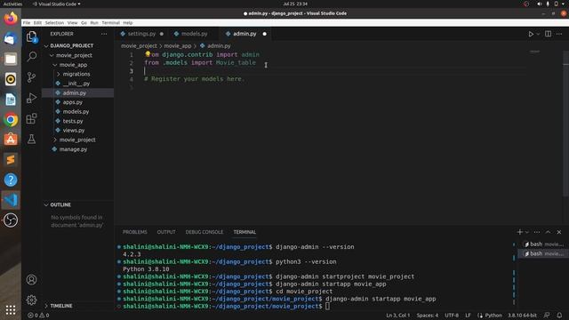Open the File menu
569x320 pixels.
pos(27,23)
